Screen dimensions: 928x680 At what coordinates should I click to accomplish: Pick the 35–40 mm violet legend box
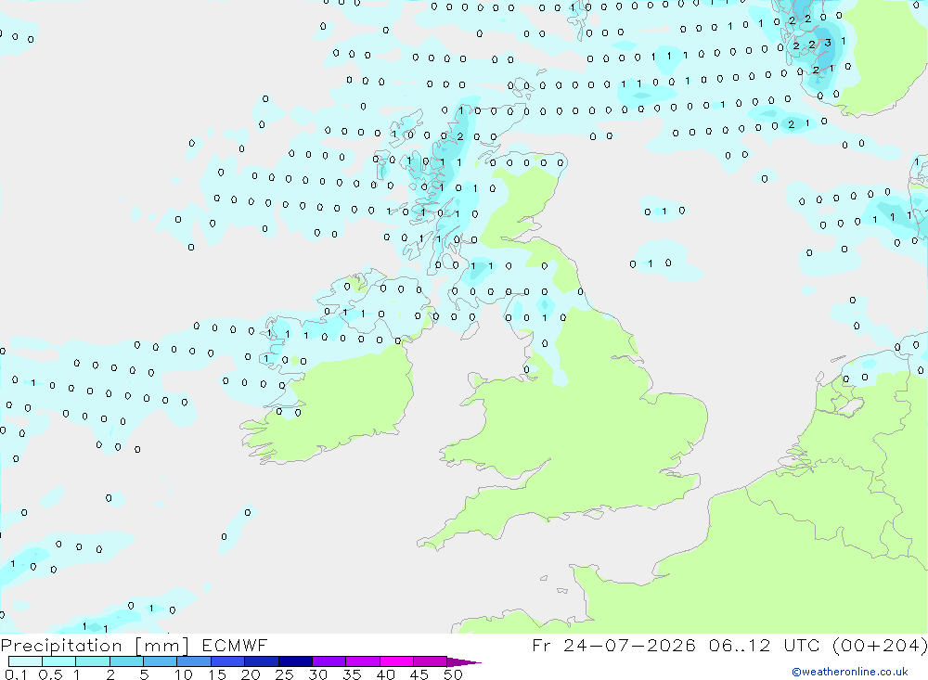363,661
